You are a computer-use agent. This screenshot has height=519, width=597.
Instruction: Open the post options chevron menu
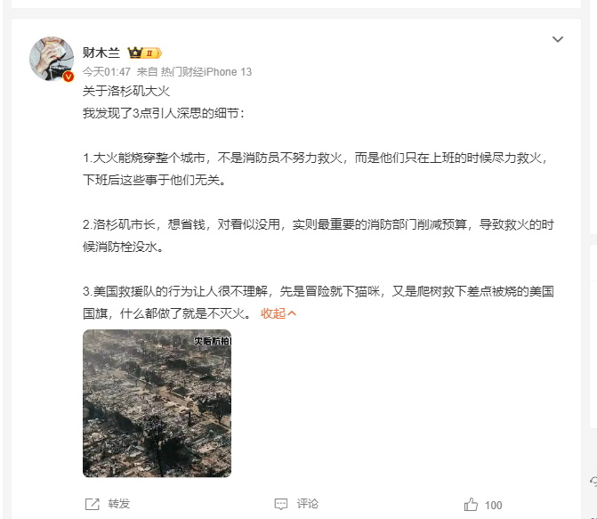pos(557,39)
